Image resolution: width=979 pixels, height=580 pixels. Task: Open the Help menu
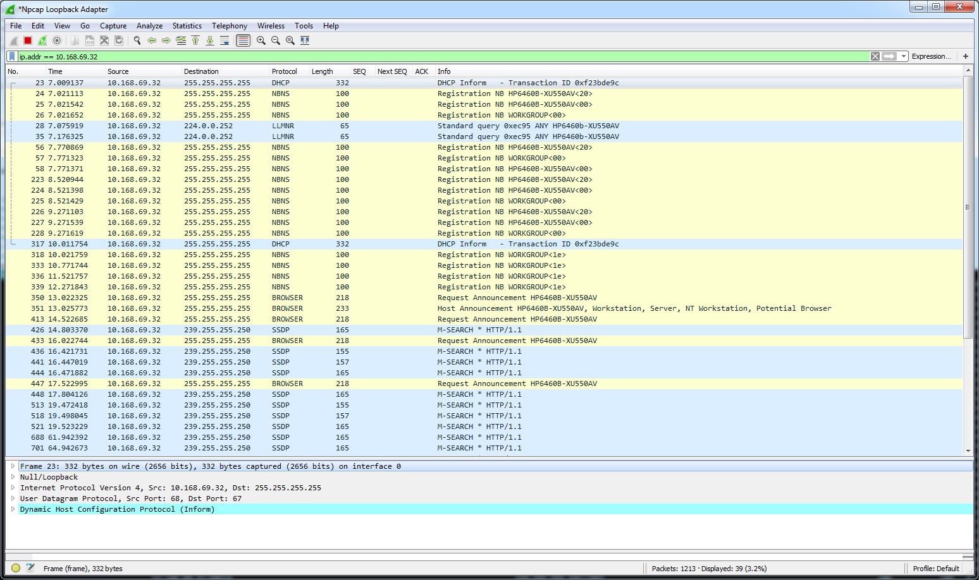tap(331, 26)
